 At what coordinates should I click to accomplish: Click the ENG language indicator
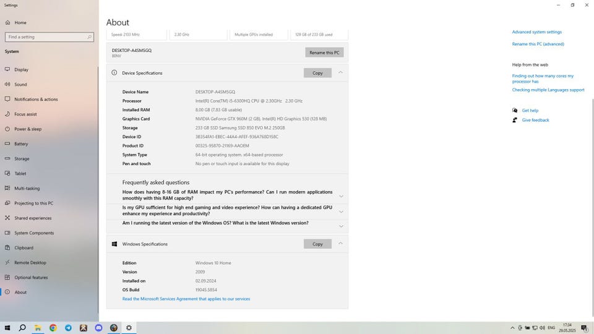[x=551, y=328]
